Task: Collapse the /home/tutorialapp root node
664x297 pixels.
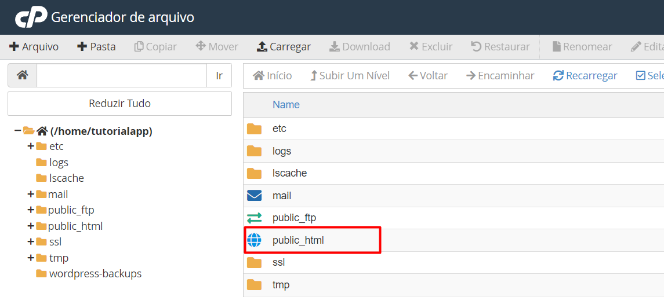Action: pyautogui.click(x=17, y=131)
